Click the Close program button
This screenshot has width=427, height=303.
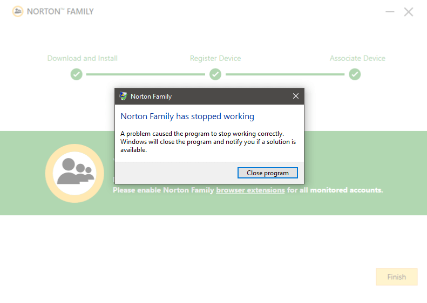(x=267, y=173)
